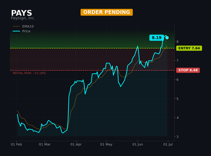Click the STOP 6.48 label

(188, 70)
